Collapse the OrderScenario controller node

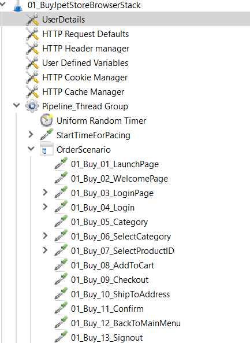[x=31, y=149]
